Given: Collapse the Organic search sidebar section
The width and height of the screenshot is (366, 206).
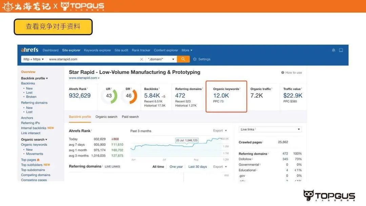Looking at the screenshot, I should point(34,140).
